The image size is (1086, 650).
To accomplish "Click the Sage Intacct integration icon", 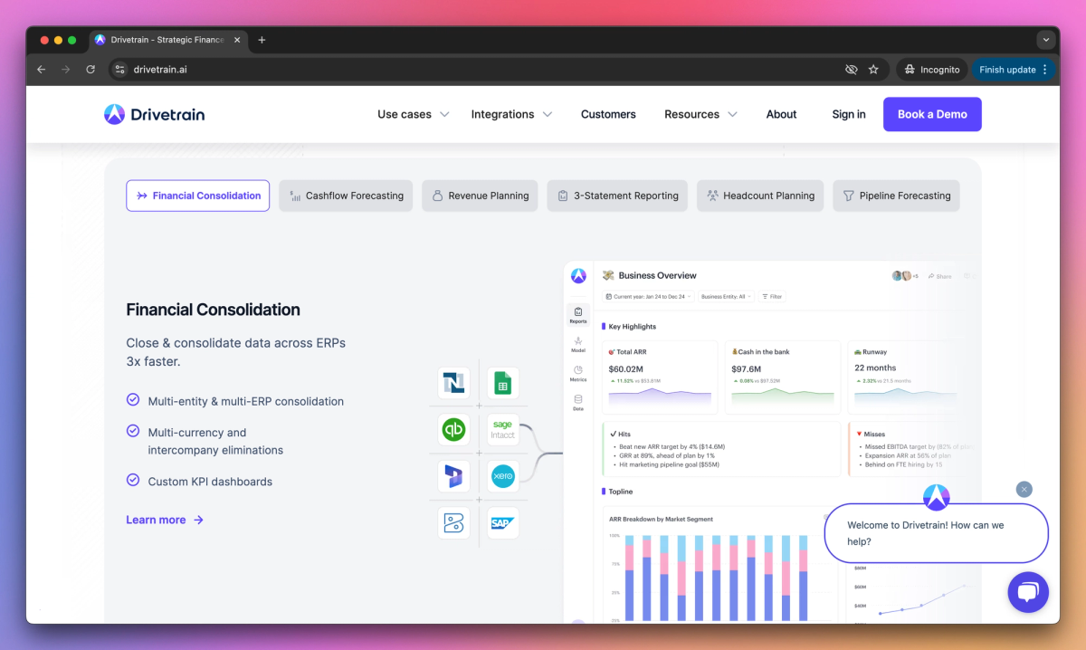I will 503,429.
